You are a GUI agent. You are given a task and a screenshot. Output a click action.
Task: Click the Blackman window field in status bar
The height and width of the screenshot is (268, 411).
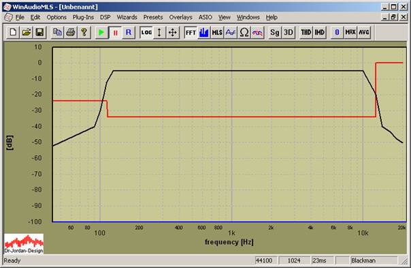(374, 260)
